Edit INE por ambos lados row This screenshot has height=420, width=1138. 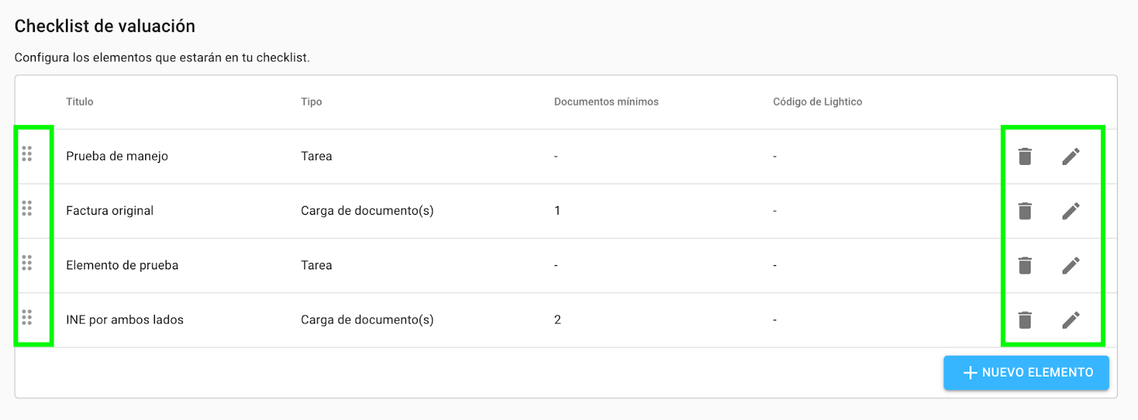pos(1071,321)
